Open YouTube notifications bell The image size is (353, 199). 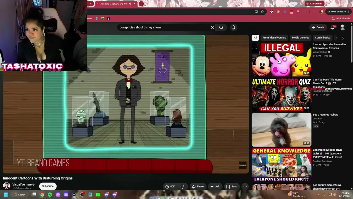tap(333, 27)
